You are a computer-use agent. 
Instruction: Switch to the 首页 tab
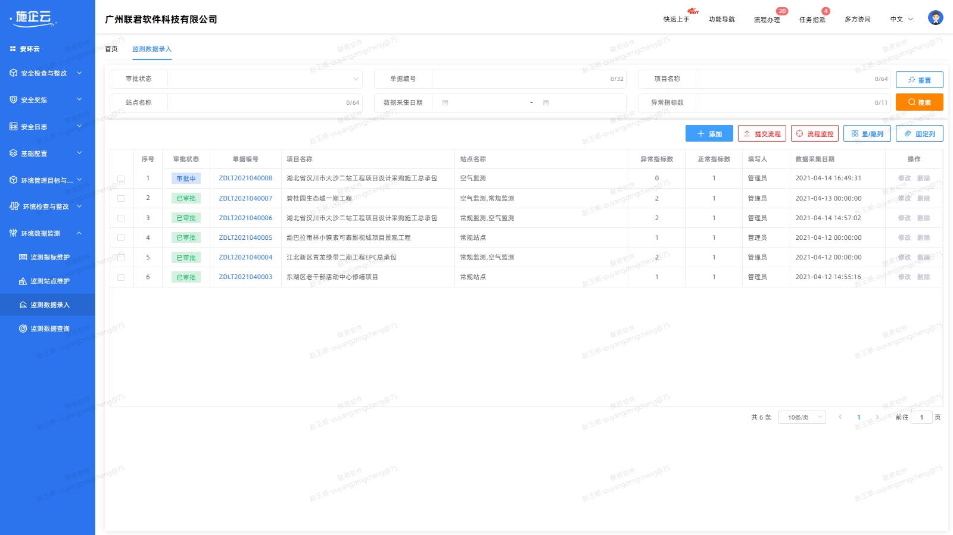click(111, 49)
